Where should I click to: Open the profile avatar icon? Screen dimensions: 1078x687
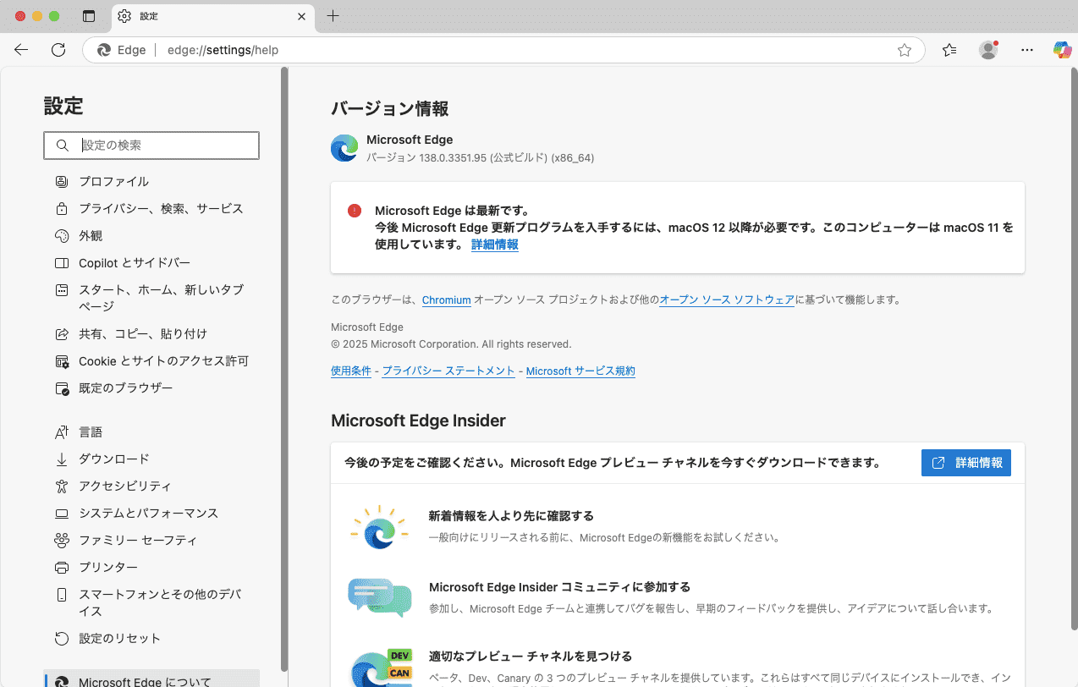click(x=988, y=50)
